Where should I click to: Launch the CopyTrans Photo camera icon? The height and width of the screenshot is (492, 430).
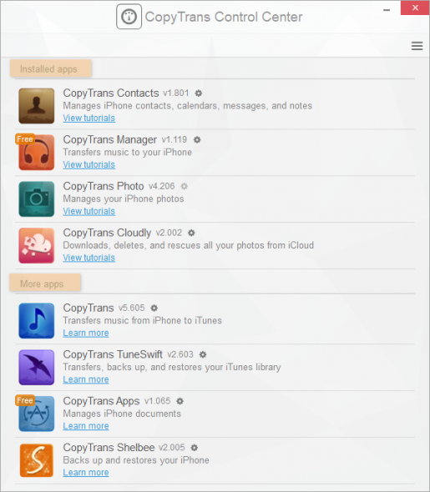pos(37,199)
